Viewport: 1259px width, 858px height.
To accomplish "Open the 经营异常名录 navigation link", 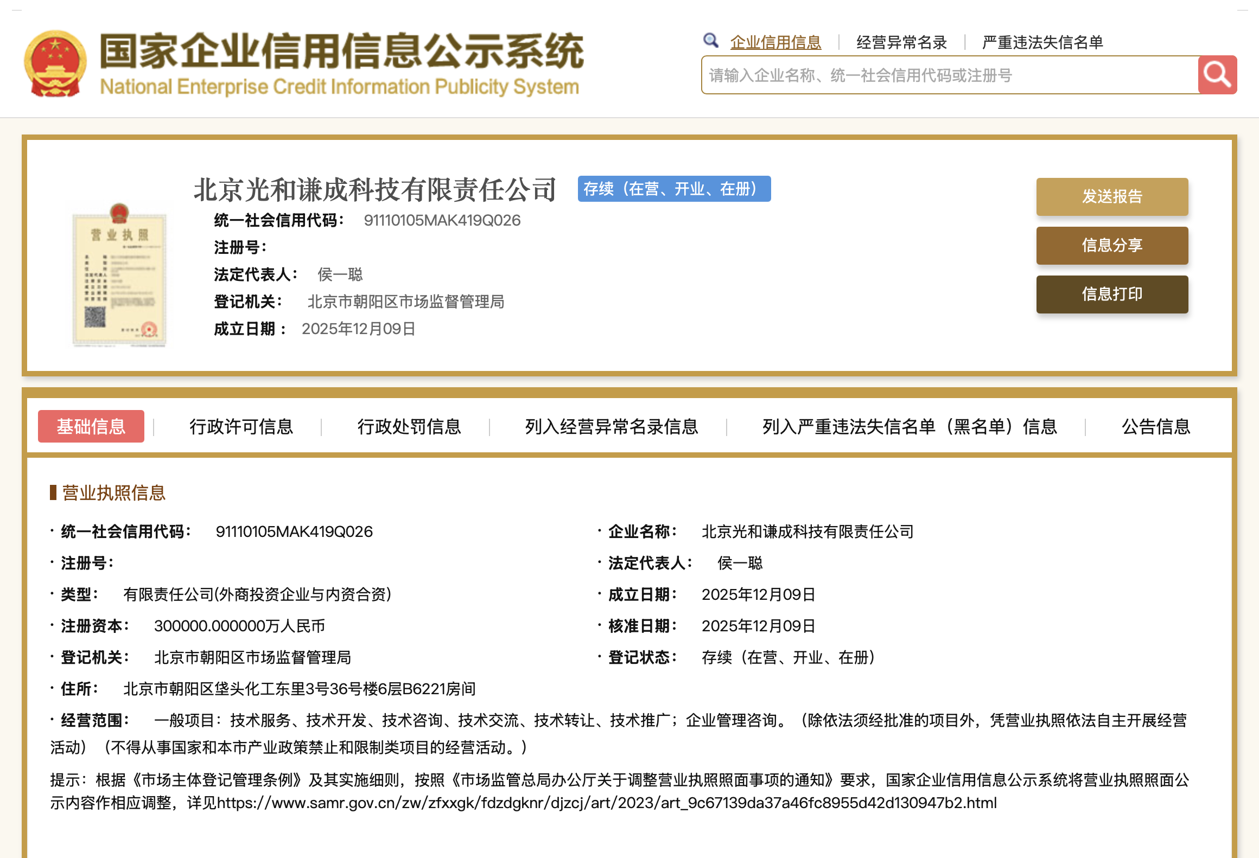I will (x=901, y=42).
